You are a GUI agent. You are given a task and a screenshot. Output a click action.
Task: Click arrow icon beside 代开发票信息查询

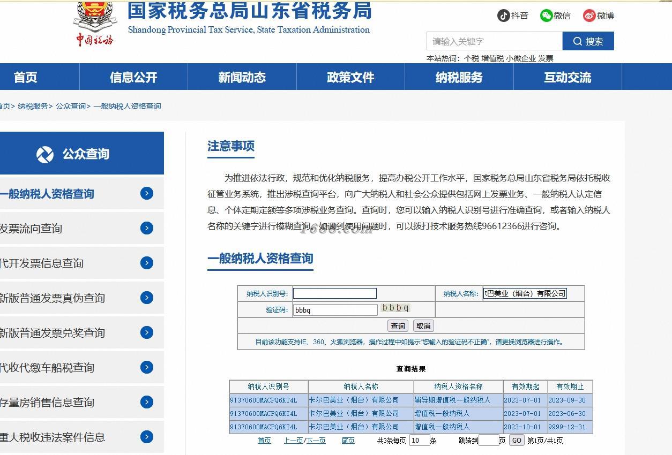tap(147, 263)
